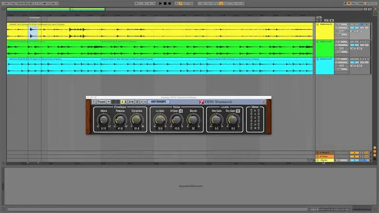379x213 pixels.
Task: Go to the previous preset arrow
Action: 142,102
